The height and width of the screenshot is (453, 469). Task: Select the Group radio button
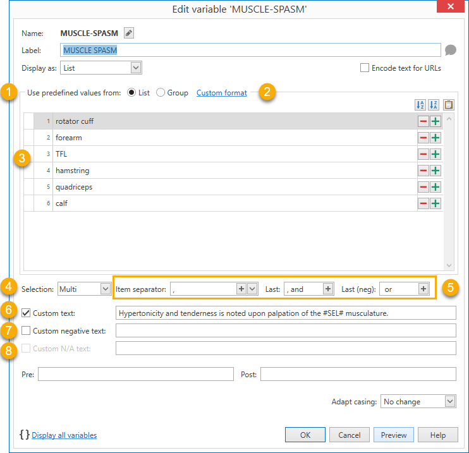tap(161, 93)
